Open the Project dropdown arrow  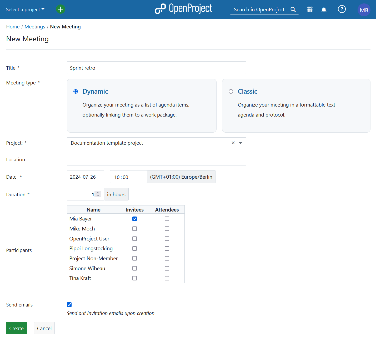(x=240, y=143)
